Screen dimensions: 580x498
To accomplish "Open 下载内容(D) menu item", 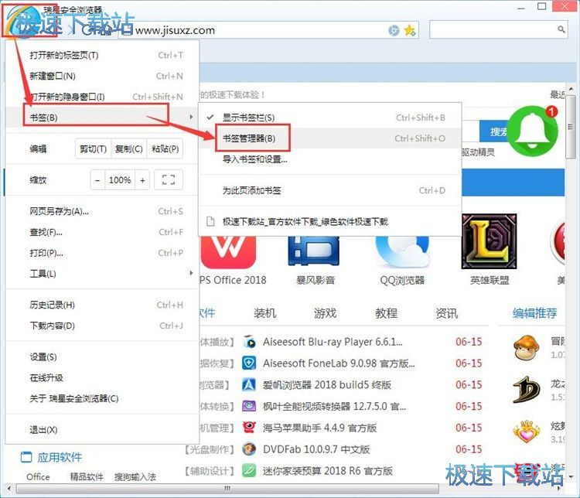I will point(102,326).
